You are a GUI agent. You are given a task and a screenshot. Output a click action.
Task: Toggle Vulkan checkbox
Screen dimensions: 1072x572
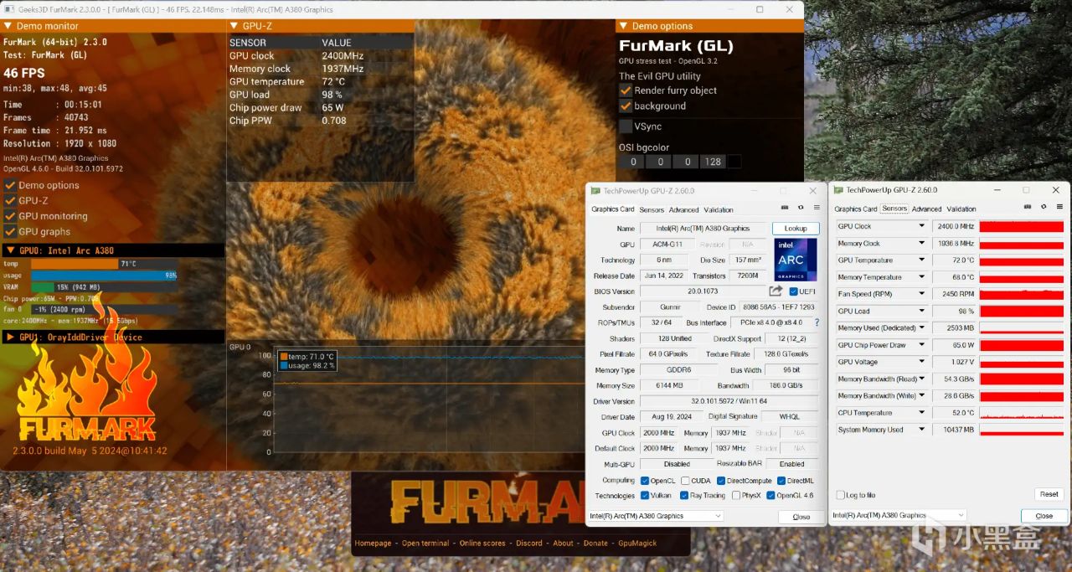[644, 496]
